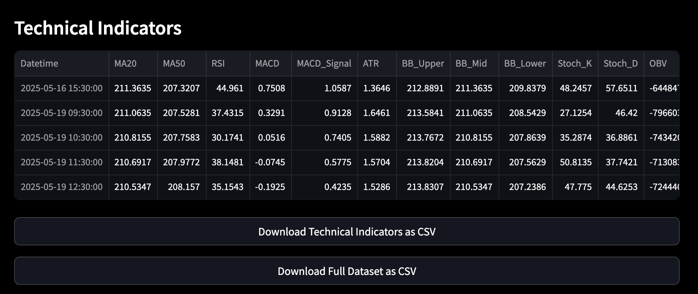
Task: Click RSI cell 35.1543
Action: 228,187
